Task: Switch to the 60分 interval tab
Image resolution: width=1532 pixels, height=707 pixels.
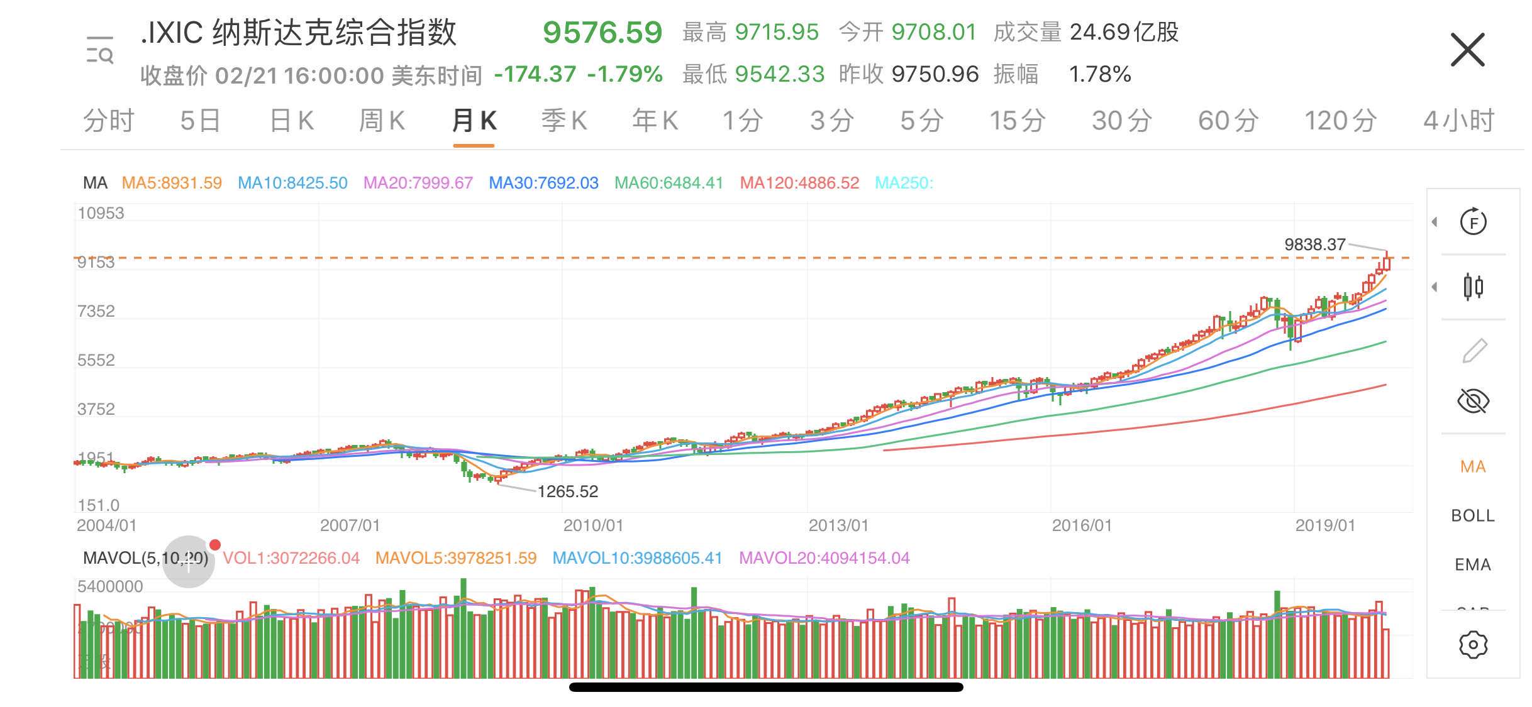Action: coord(1228,121)
